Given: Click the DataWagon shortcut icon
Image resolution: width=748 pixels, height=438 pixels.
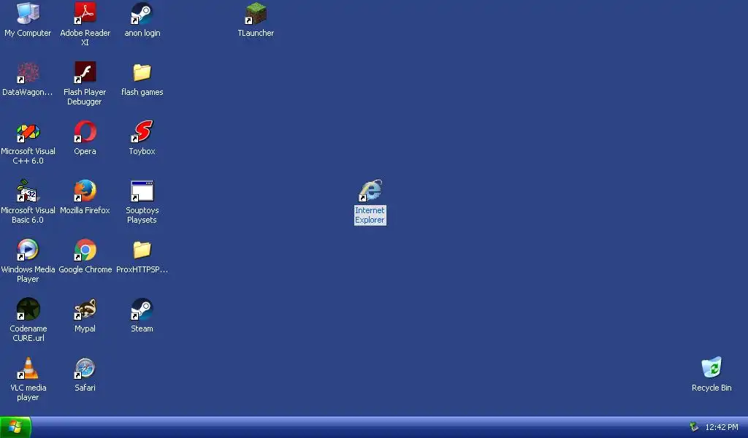Looking at the screenshot, I should 28,72.
